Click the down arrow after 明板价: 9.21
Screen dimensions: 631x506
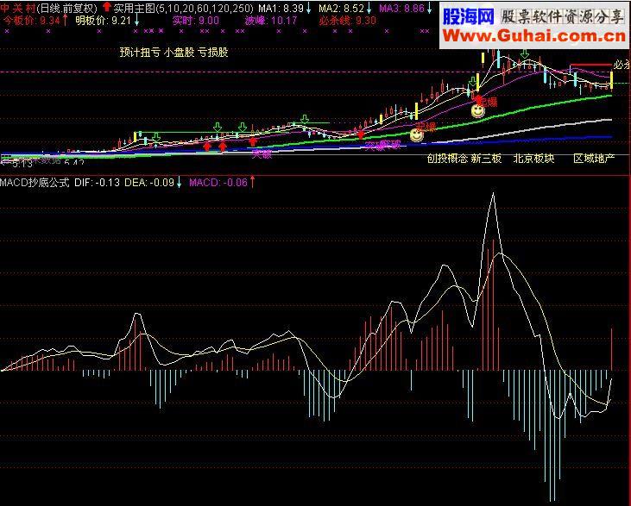pos(137,20)
